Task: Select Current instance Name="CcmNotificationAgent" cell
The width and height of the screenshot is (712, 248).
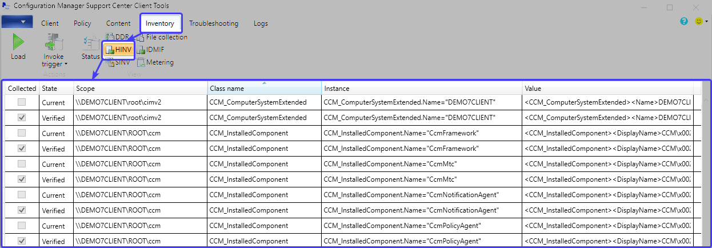Action: click(422, 195)
